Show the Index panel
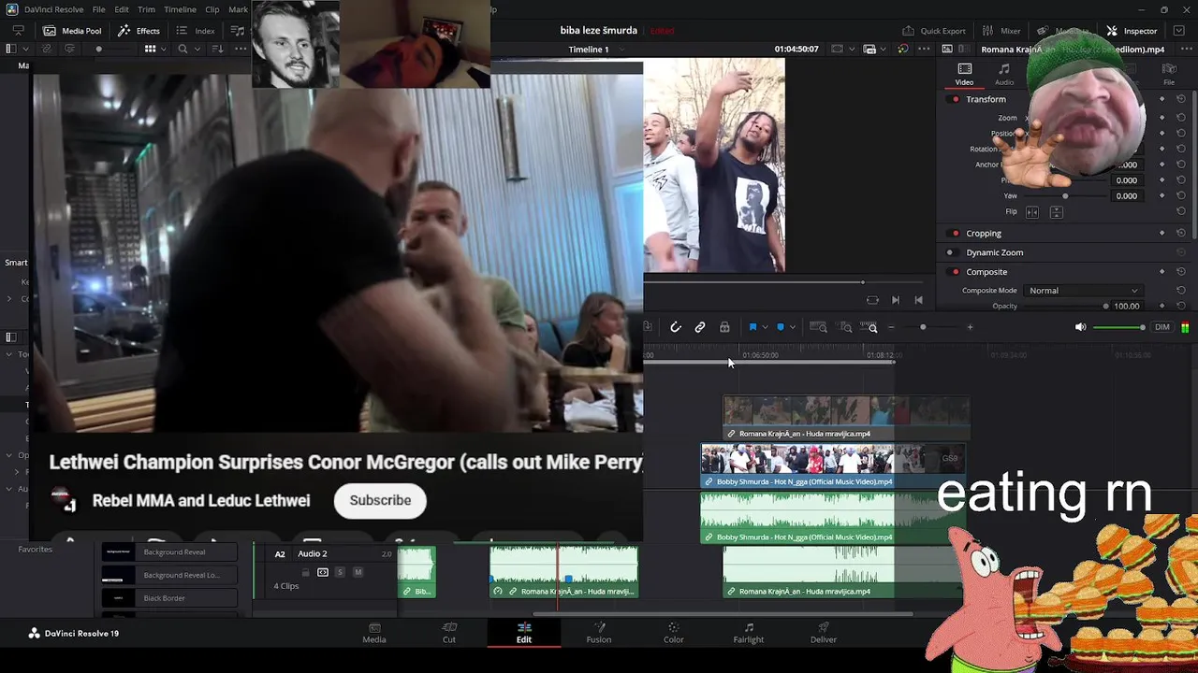 coord(196,31)
